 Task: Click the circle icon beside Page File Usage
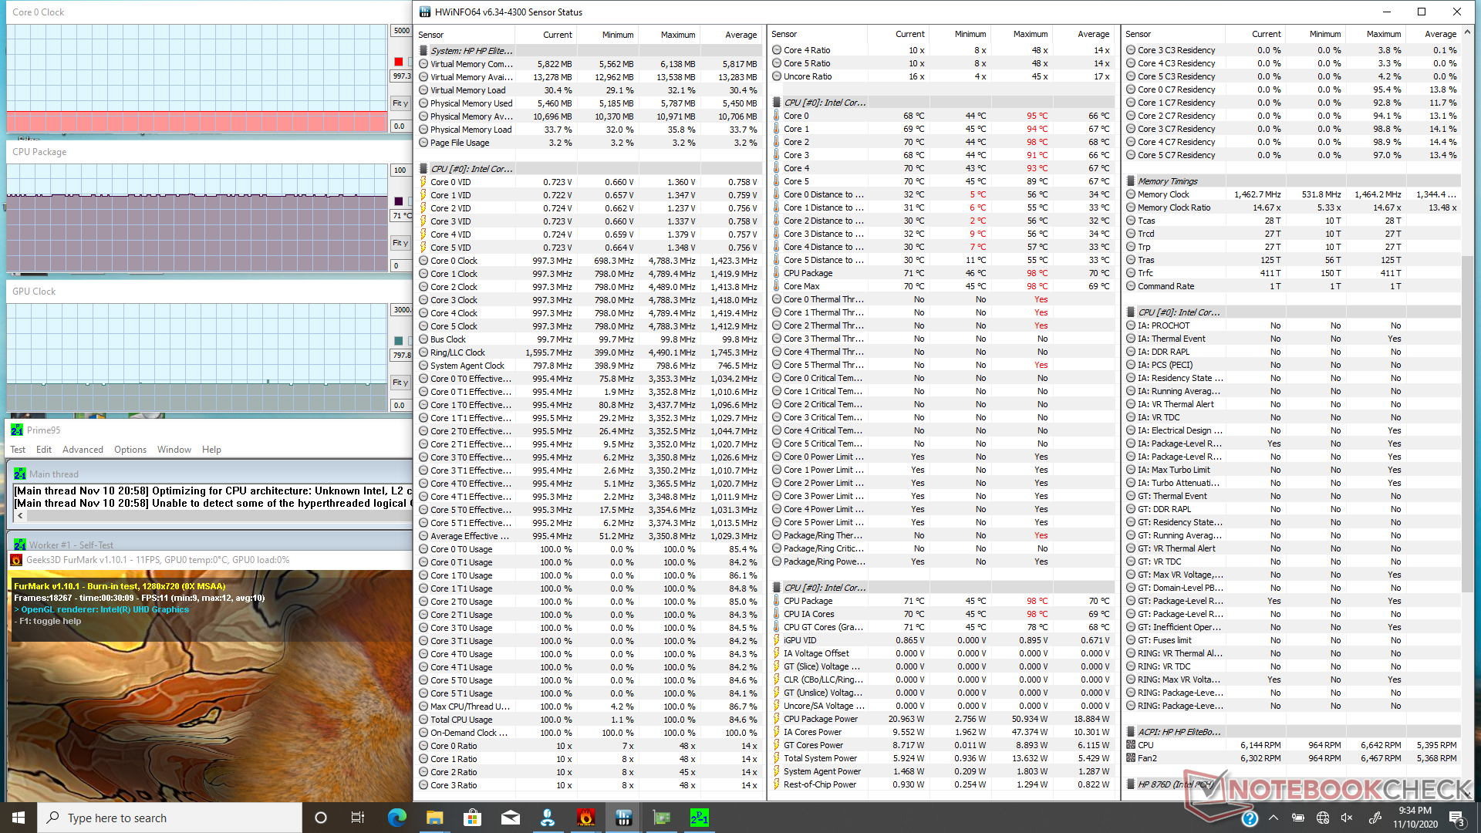click(x=423, y=143)
